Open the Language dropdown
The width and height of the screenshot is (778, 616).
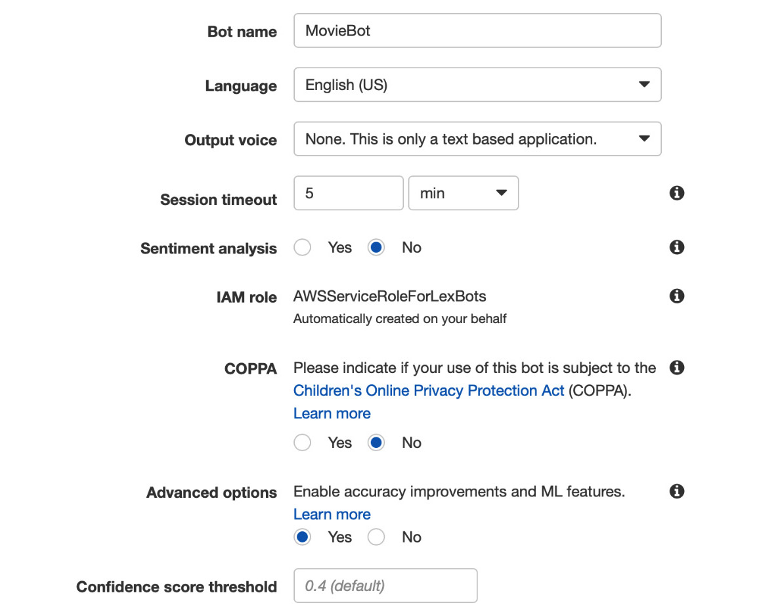click(477, 85)
